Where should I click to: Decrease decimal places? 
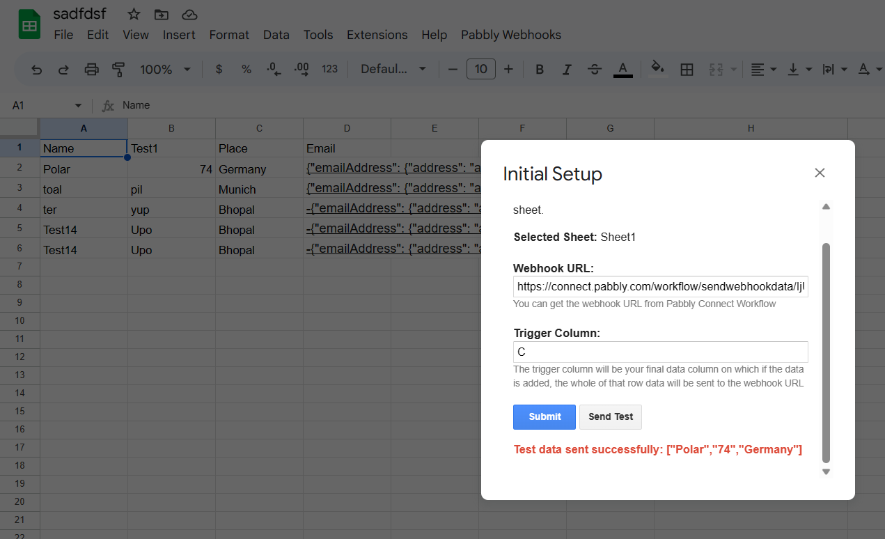(x=274, y=69)
